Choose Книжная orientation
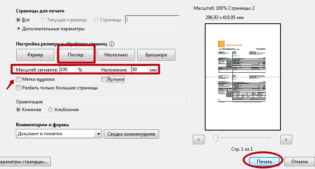This screenshot has height=169, width=315. pyautogui.click(x=18, y=110)
